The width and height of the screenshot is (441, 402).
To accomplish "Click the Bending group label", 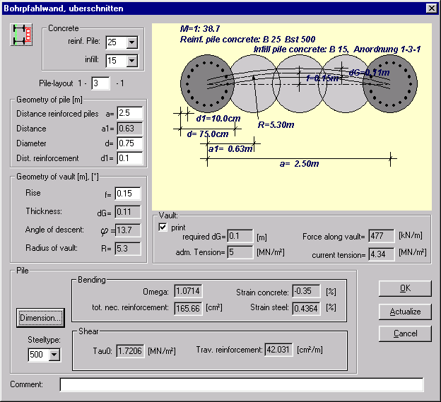I will 92,280.
